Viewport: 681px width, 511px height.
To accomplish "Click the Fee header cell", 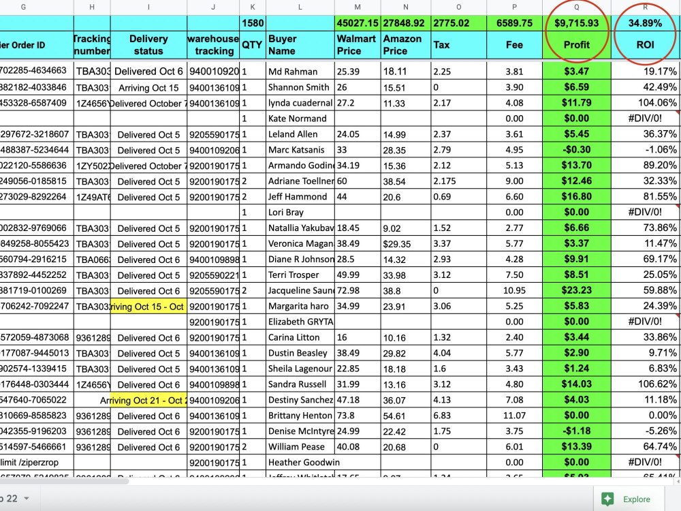I will [x=514, y=45].
